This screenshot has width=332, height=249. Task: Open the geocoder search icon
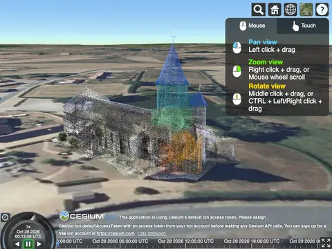click(258, 10)
